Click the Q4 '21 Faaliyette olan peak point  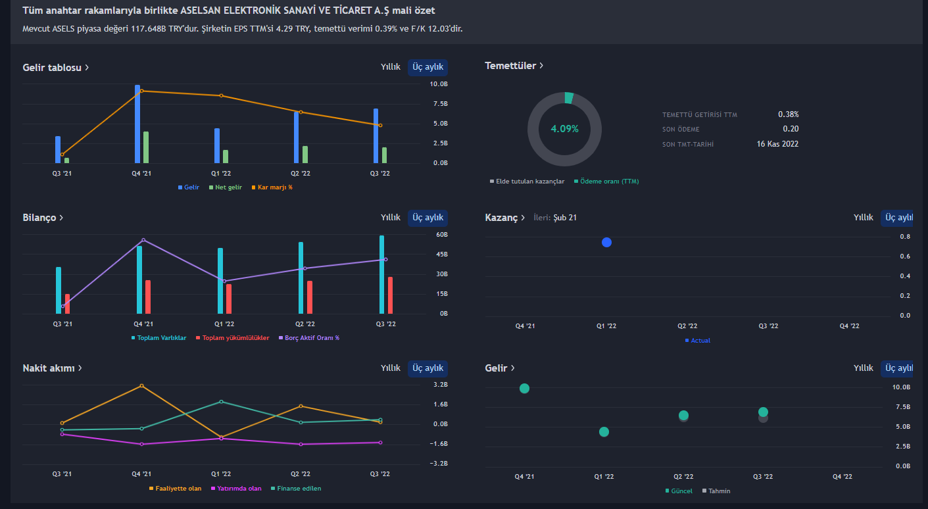tap(141, 386)
